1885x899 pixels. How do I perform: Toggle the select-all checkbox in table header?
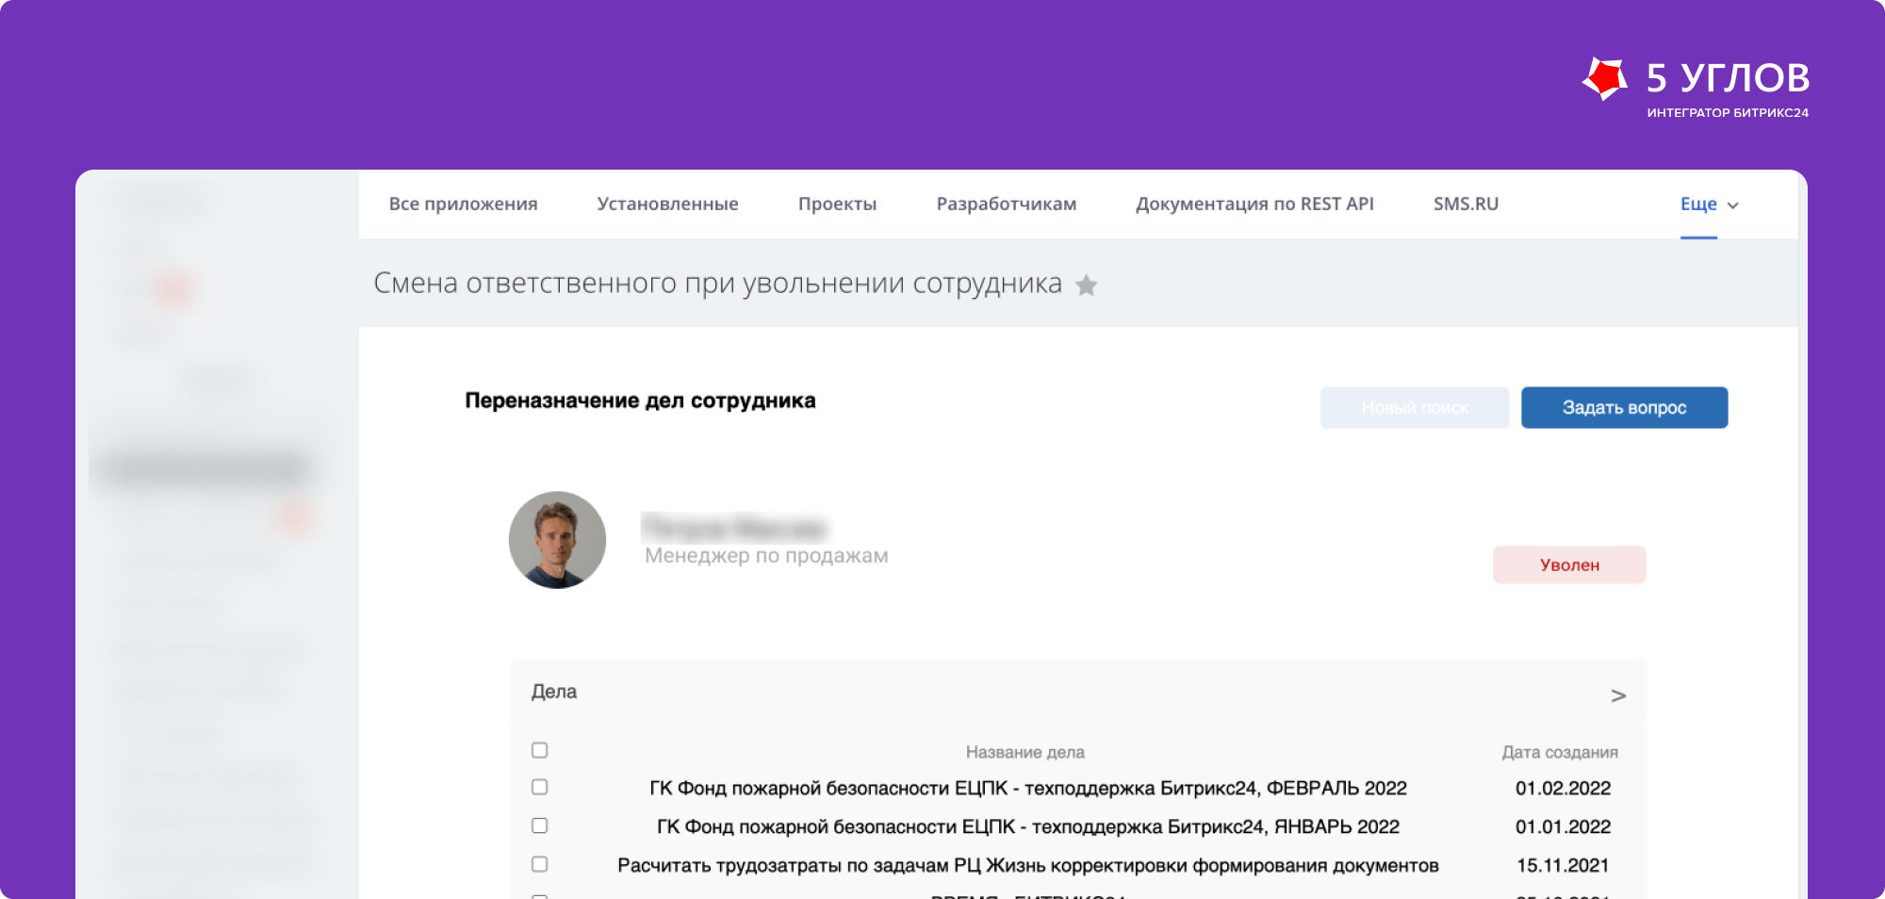coord(539,750)
